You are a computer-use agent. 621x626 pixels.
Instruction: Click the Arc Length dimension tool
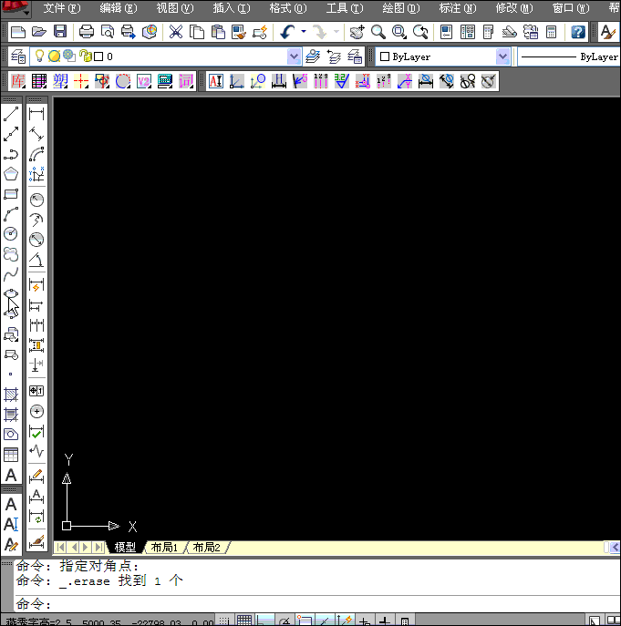pos(36,154)
